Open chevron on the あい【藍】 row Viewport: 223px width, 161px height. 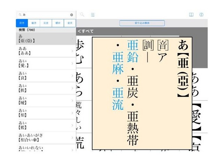(x=72, y=125)
